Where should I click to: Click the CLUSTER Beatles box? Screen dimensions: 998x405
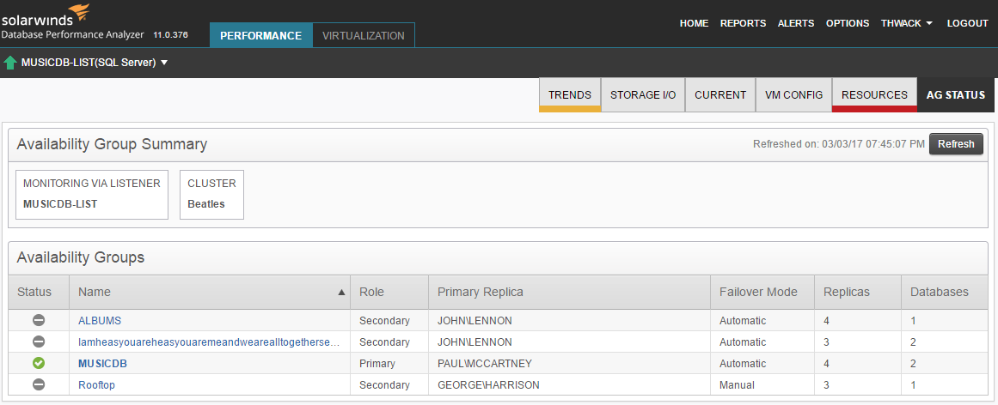point(211,195)
